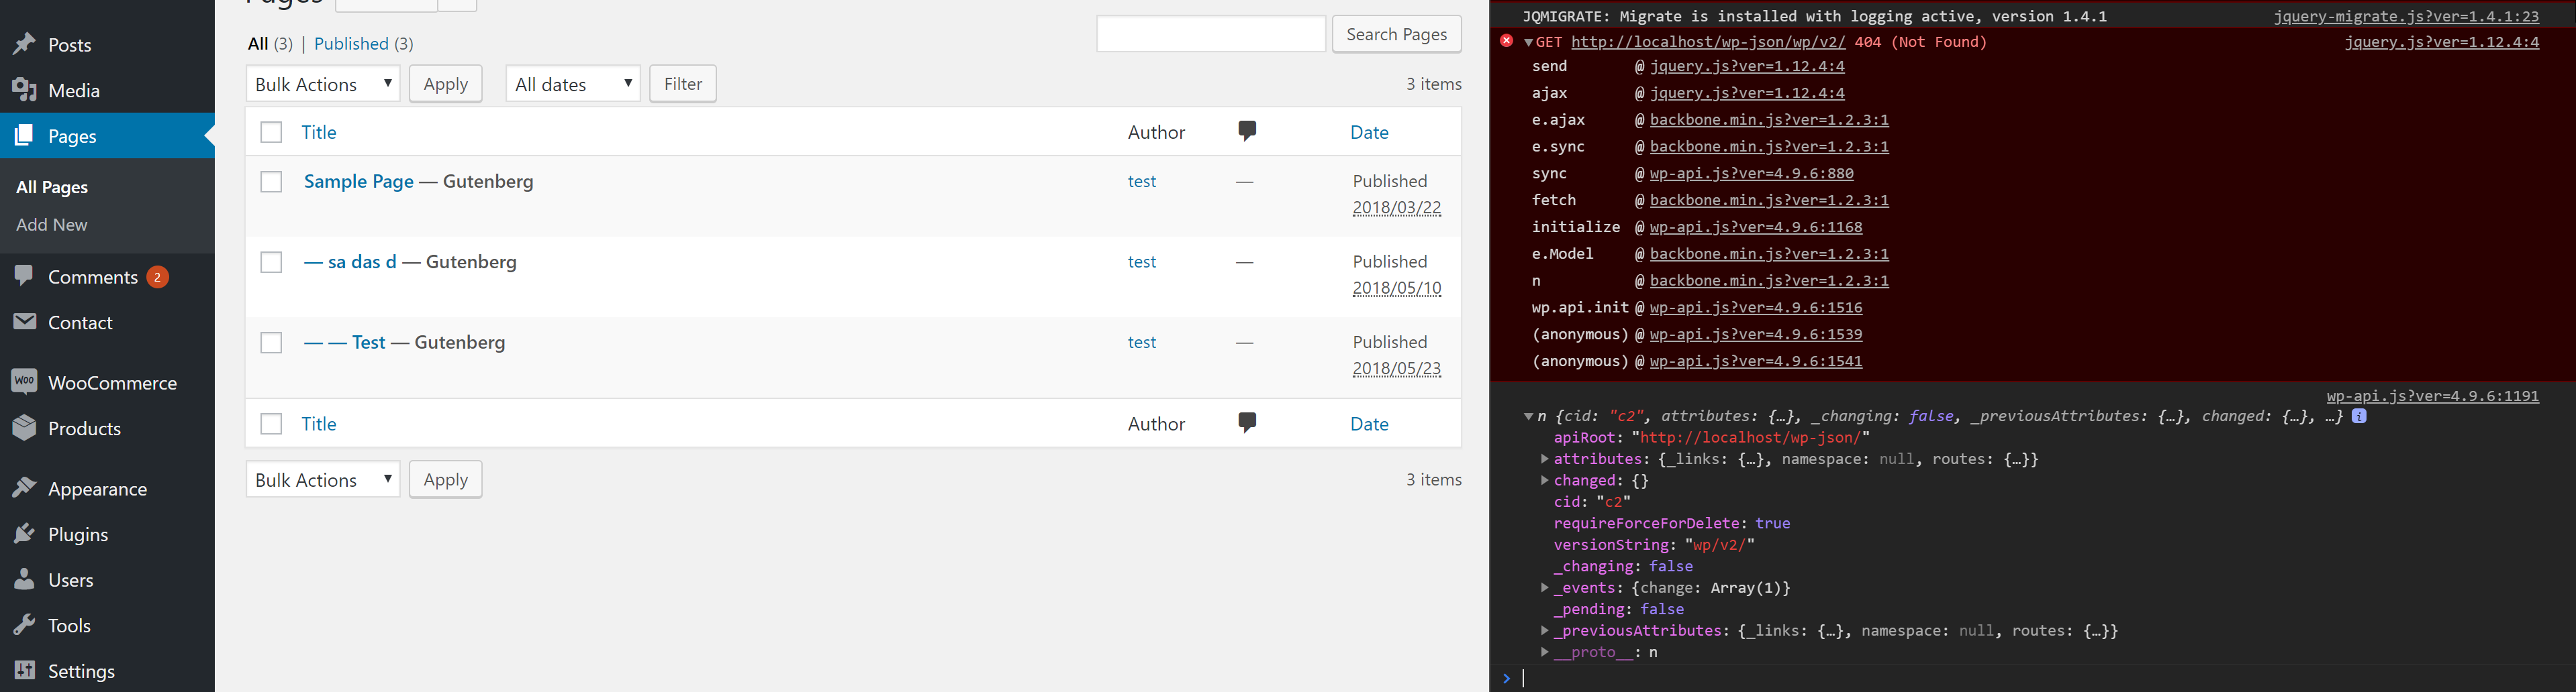This screenshot has width=2576, height=692.
Task: Click comments bubble icon in table footer
Action: click(1247, 422)
